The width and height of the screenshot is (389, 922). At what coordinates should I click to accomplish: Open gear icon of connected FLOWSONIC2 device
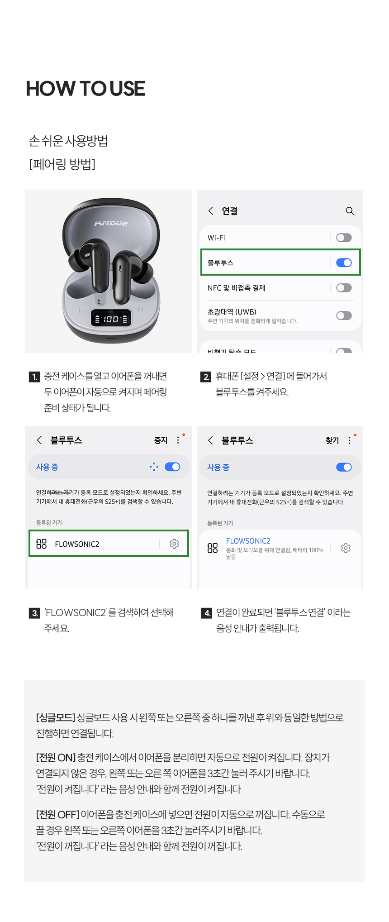point(346,548)
